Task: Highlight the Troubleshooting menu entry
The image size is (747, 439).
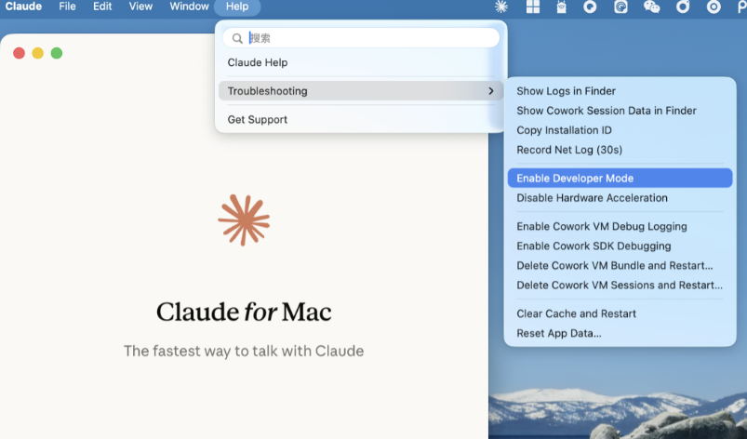Action: pos(361,91)
